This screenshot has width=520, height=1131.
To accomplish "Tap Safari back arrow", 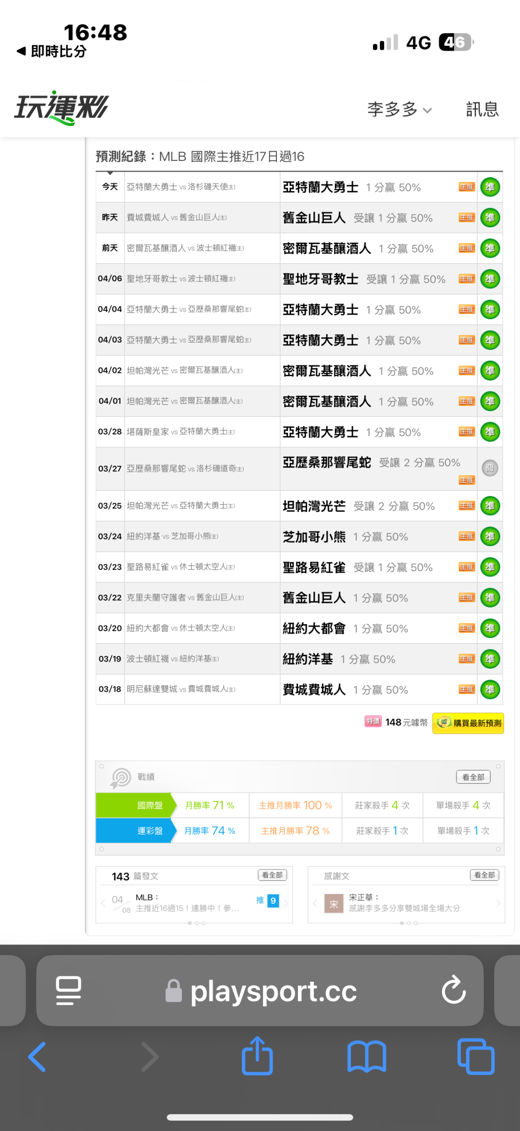I will click(x=37, y=1057).
